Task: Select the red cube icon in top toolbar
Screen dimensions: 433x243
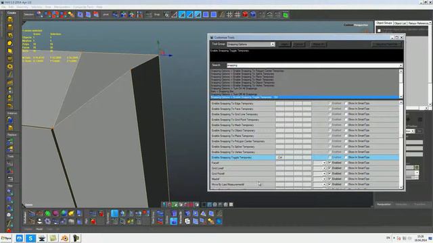Action: pos(245,15)
